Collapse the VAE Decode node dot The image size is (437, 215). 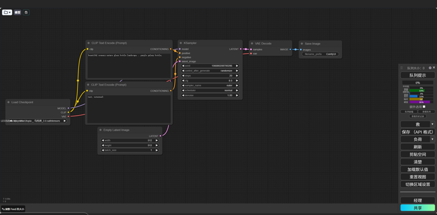(252, 43)
